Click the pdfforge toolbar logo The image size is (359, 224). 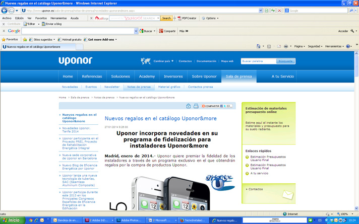click(x=102, y=18)
